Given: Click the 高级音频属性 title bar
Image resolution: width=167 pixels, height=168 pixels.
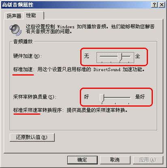Looking at the screenshot, I should coord(76,5).
